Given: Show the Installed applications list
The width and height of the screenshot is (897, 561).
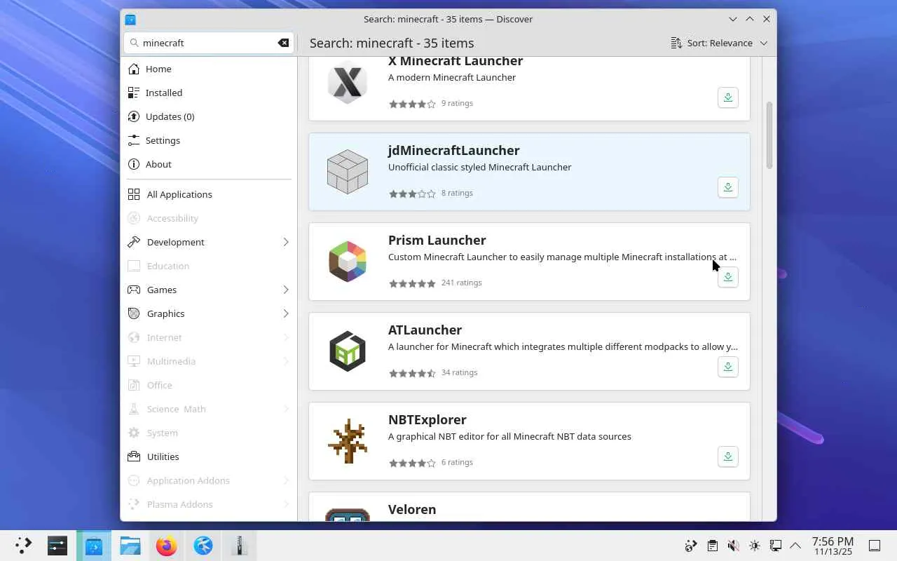Looking at the screenshot, I should 209,93.
